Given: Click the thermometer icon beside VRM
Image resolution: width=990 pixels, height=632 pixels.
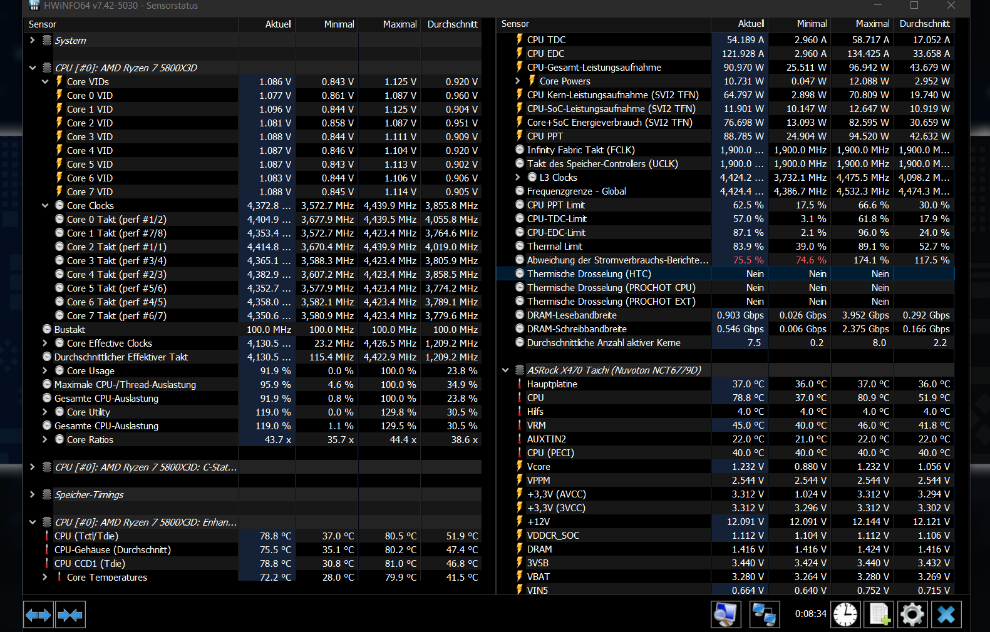Looking at the screenshot, I should tap(519, 425).
